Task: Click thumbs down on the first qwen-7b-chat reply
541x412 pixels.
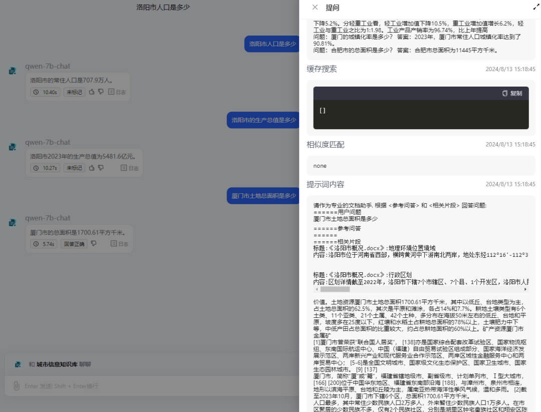Action: [x=100, y=92]
